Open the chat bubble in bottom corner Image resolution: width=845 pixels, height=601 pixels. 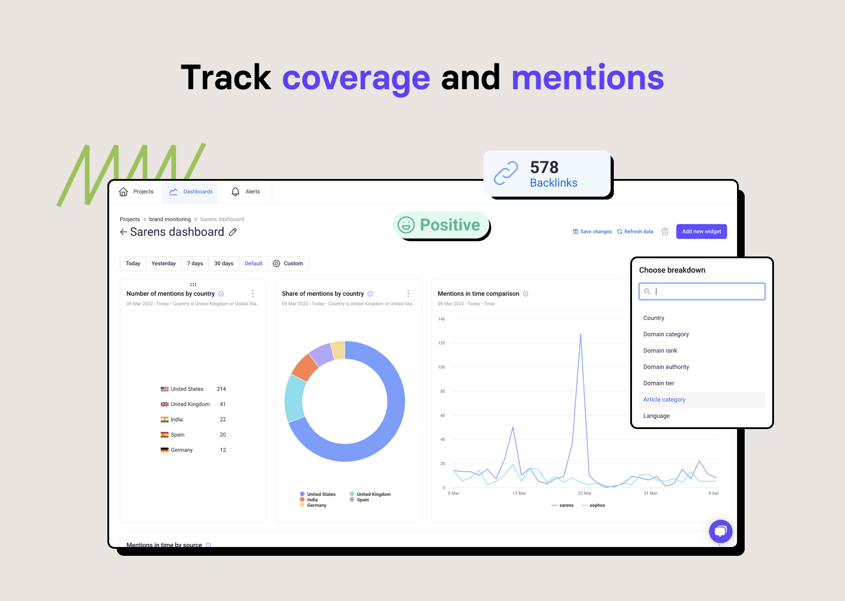pyautogui.click(x=721, y=531)
